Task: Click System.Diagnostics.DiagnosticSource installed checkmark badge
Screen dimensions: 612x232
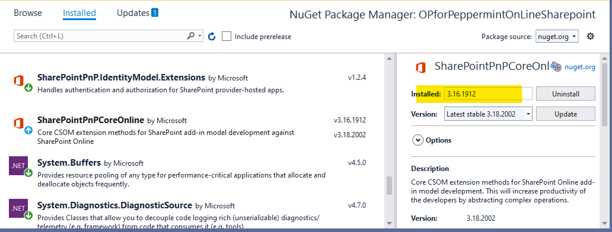Action: click(x=28, y=215)
